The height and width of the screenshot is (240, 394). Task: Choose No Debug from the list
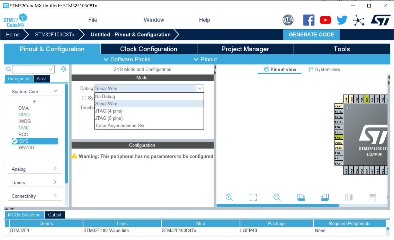[x=149, y=96]
